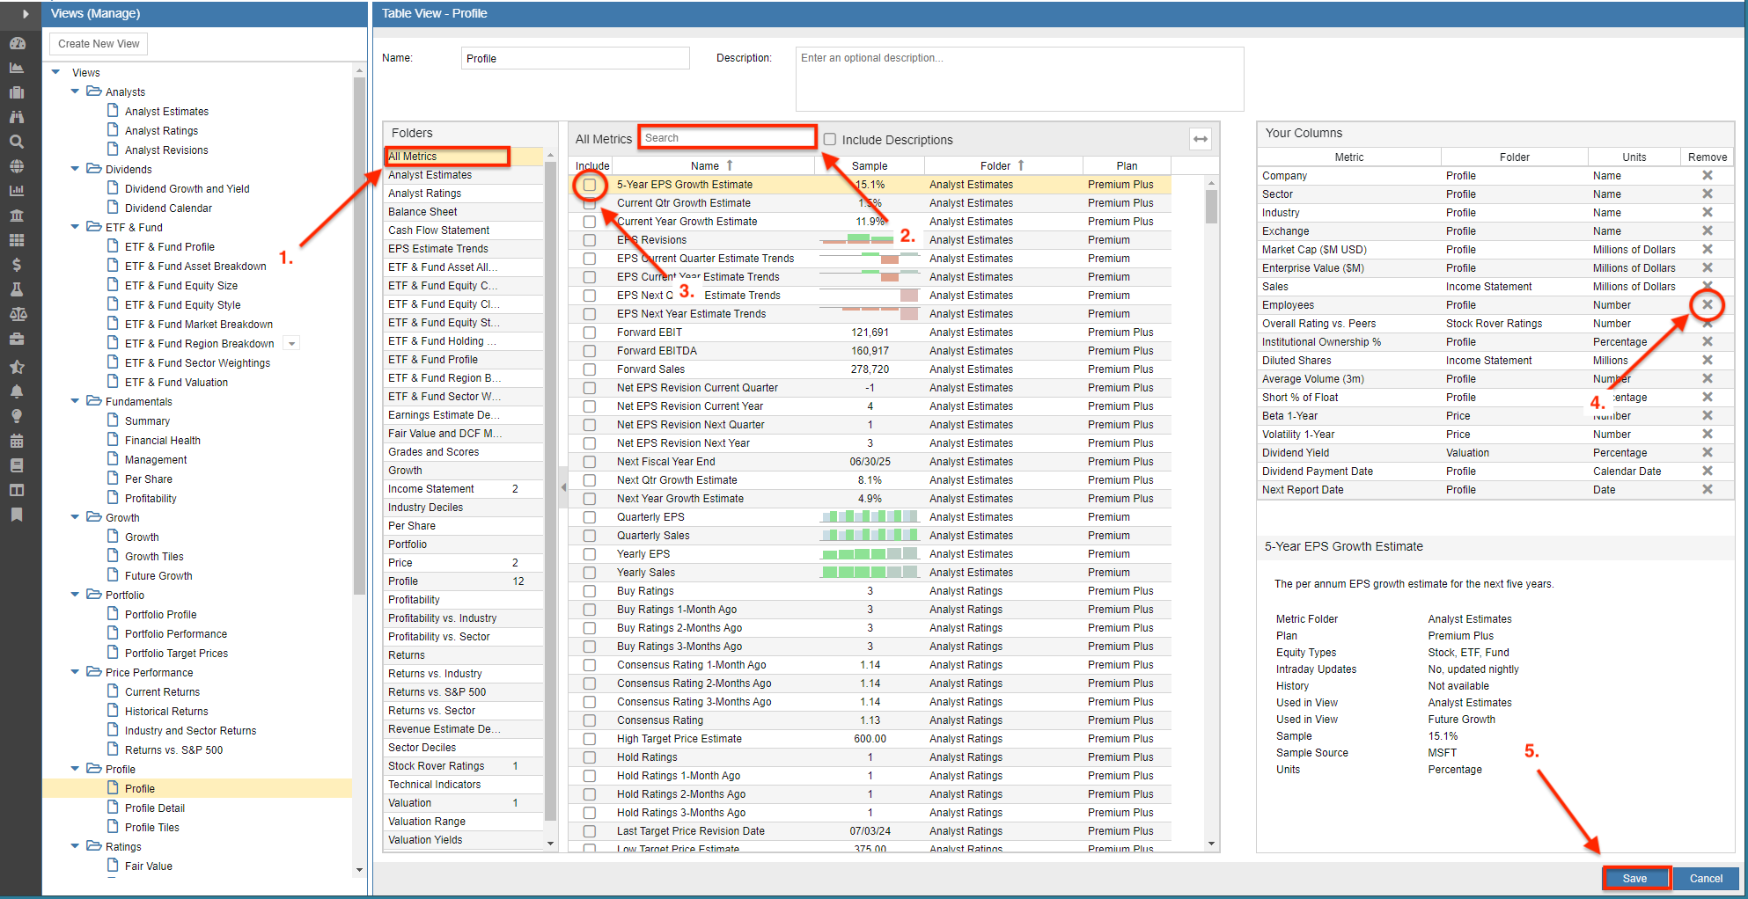Image resolution: width=1748 pixels, height=899 pixels.
Task: Remove the Dividend Yield column with its X
Action: point(1707,452)
